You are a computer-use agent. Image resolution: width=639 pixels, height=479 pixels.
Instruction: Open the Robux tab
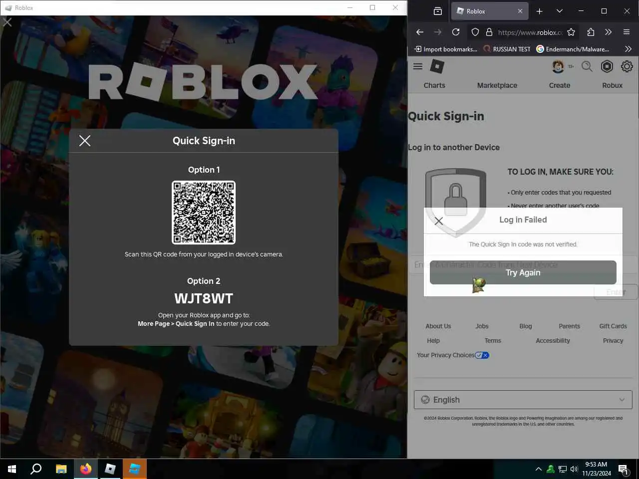pos(613,85)
